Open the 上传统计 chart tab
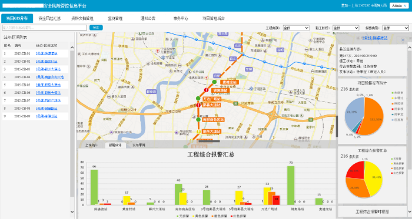This screenshot has width=412, height=219. click(91, 145)
